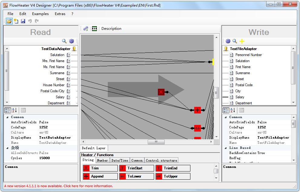Select the red plus Append heater on canvas

[x=197, y=110]
